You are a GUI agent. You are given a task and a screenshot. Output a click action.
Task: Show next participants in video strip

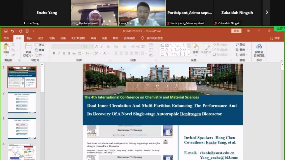267,12
